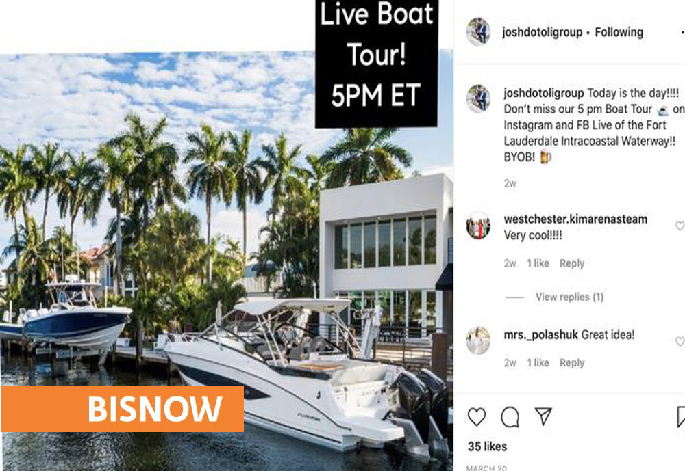View the 35 likes list
Image resolution: width=685 pixels, height=471 pixels.
coord(487,446)
